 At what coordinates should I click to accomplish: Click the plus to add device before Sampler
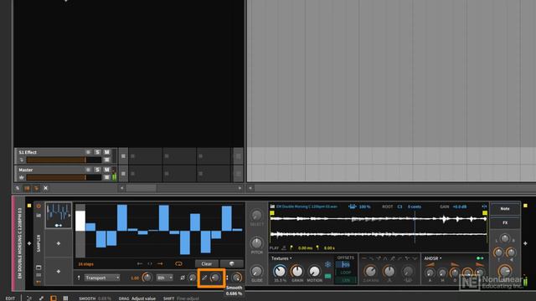(x=29, y=243)
